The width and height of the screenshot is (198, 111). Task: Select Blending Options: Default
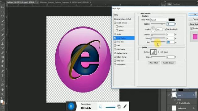pos(124,19)
